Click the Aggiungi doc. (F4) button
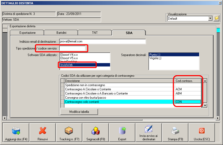Image resolution: width=223 pixels, height=145 pixels. tap(16, 132)
